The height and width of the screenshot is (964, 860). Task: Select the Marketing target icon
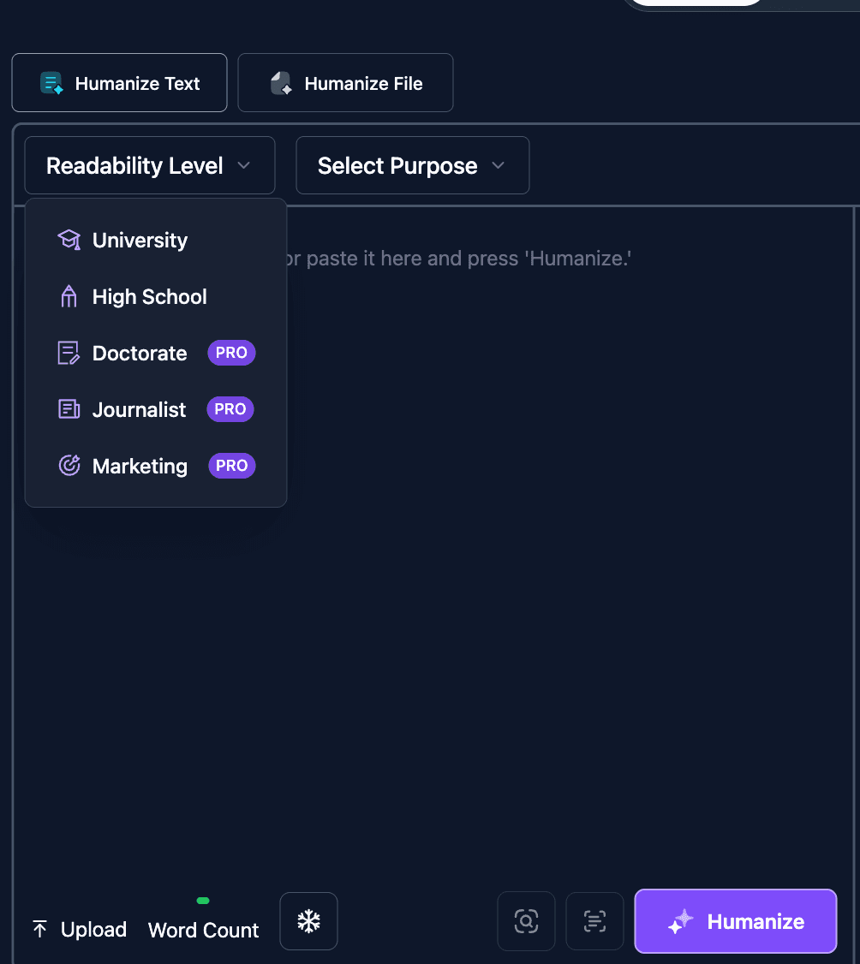point(69,466)
